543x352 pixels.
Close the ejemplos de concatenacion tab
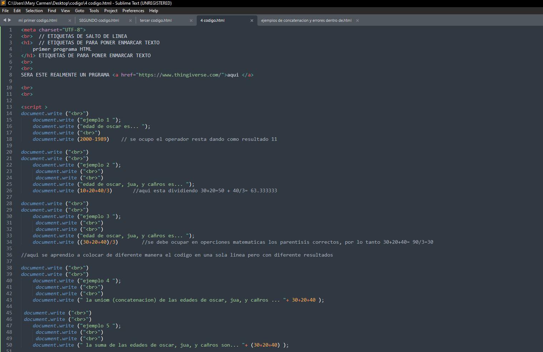tap(357, 20)
